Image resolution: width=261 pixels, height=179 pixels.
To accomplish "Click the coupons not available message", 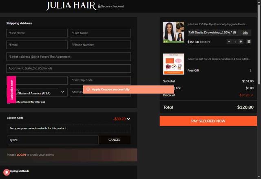I will pyautogui.click(x=38, y=129).
